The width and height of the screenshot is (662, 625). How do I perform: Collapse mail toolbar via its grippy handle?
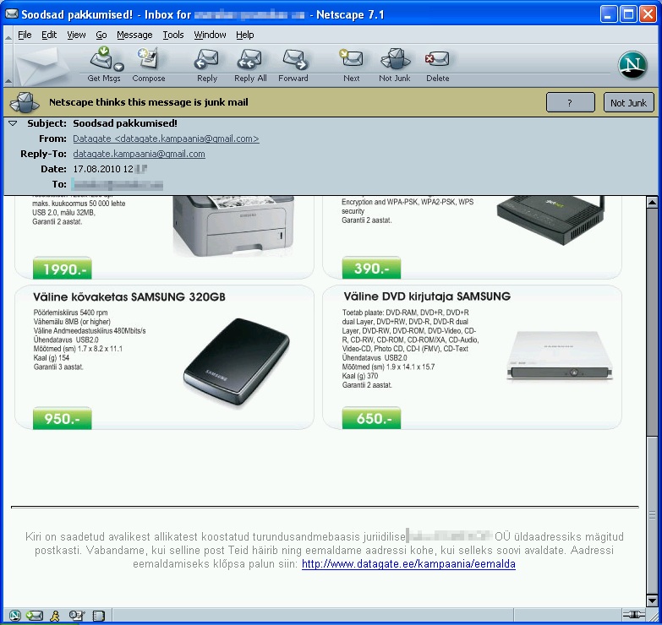click(8, 65)
